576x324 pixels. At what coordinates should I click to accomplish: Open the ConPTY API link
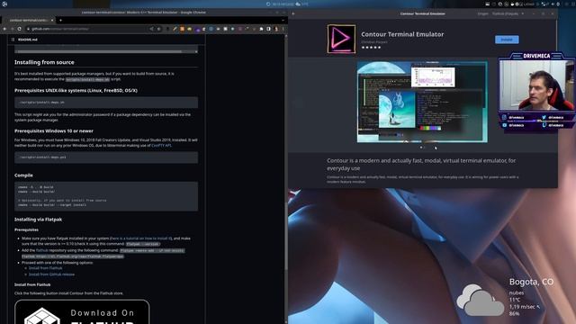pos(161,146)
